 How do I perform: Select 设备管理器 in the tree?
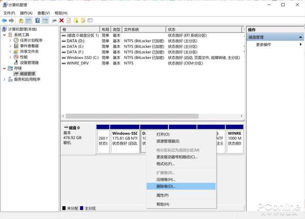pos(29,63)
